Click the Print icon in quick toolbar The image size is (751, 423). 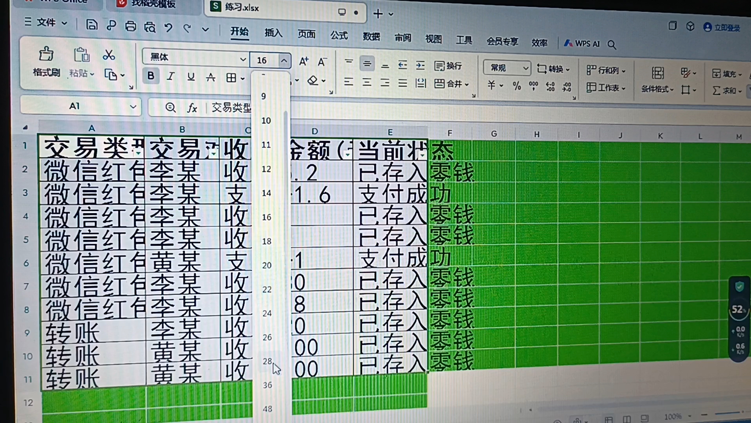130,26
